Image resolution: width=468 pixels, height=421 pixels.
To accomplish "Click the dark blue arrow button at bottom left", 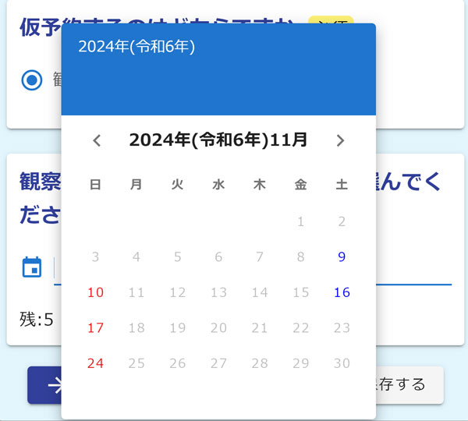I will [x=44, y=385].
